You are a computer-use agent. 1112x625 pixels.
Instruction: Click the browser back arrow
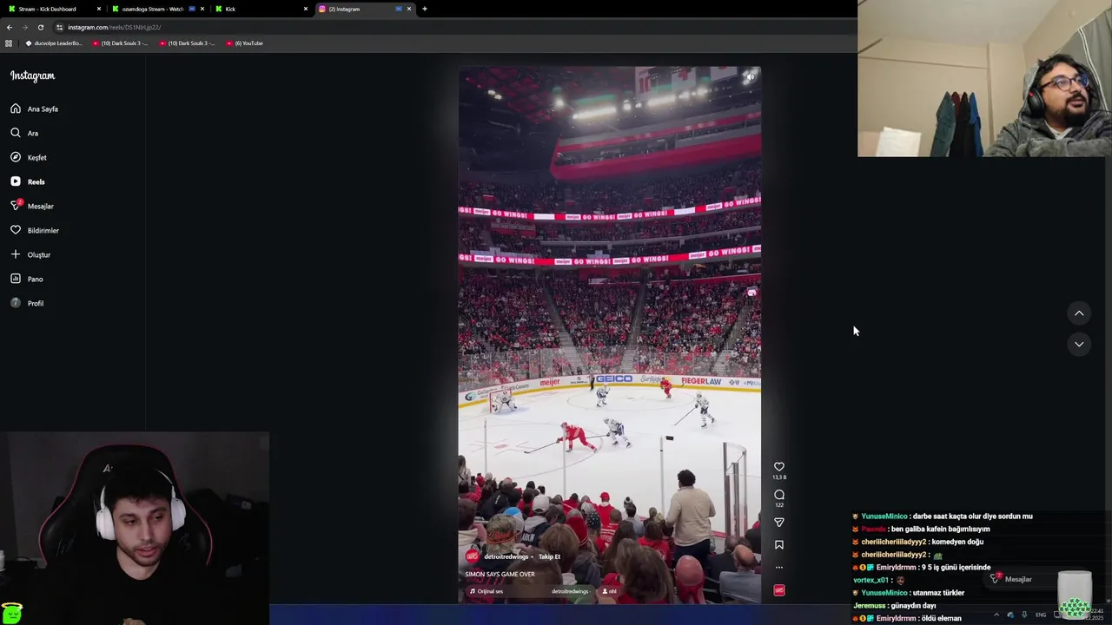(x=10, y=27)
